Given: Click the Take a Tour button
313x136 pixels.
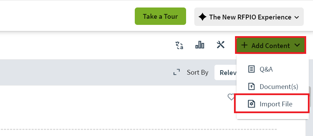Looking at the screenshot, I should pyautogui.click(x=160, y=16).
